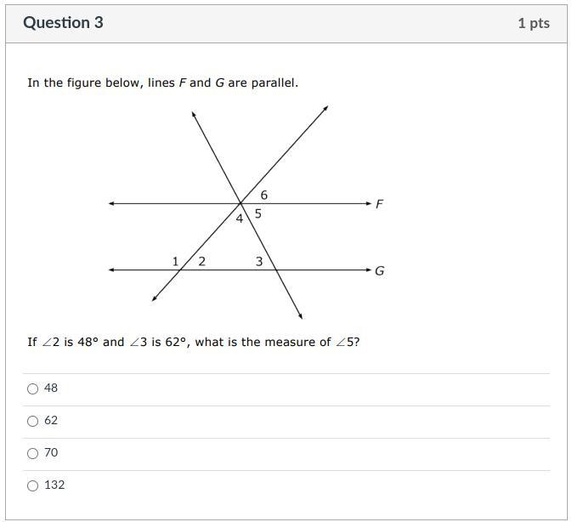
Task: Click line label G in the diagram
Action: (380, 271)
